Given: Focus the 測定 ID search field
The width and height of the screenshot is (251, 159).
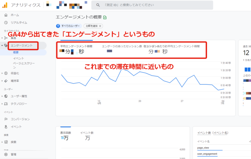Looking at the screenshot, I should point(152,5).
